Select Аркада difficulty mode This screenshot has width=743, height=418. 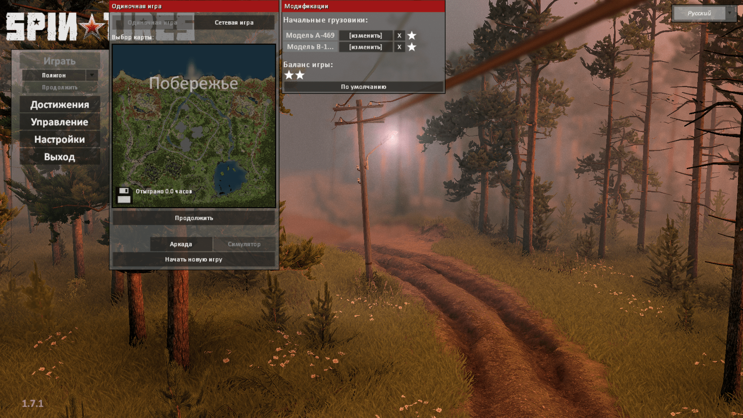coord(181,244)
